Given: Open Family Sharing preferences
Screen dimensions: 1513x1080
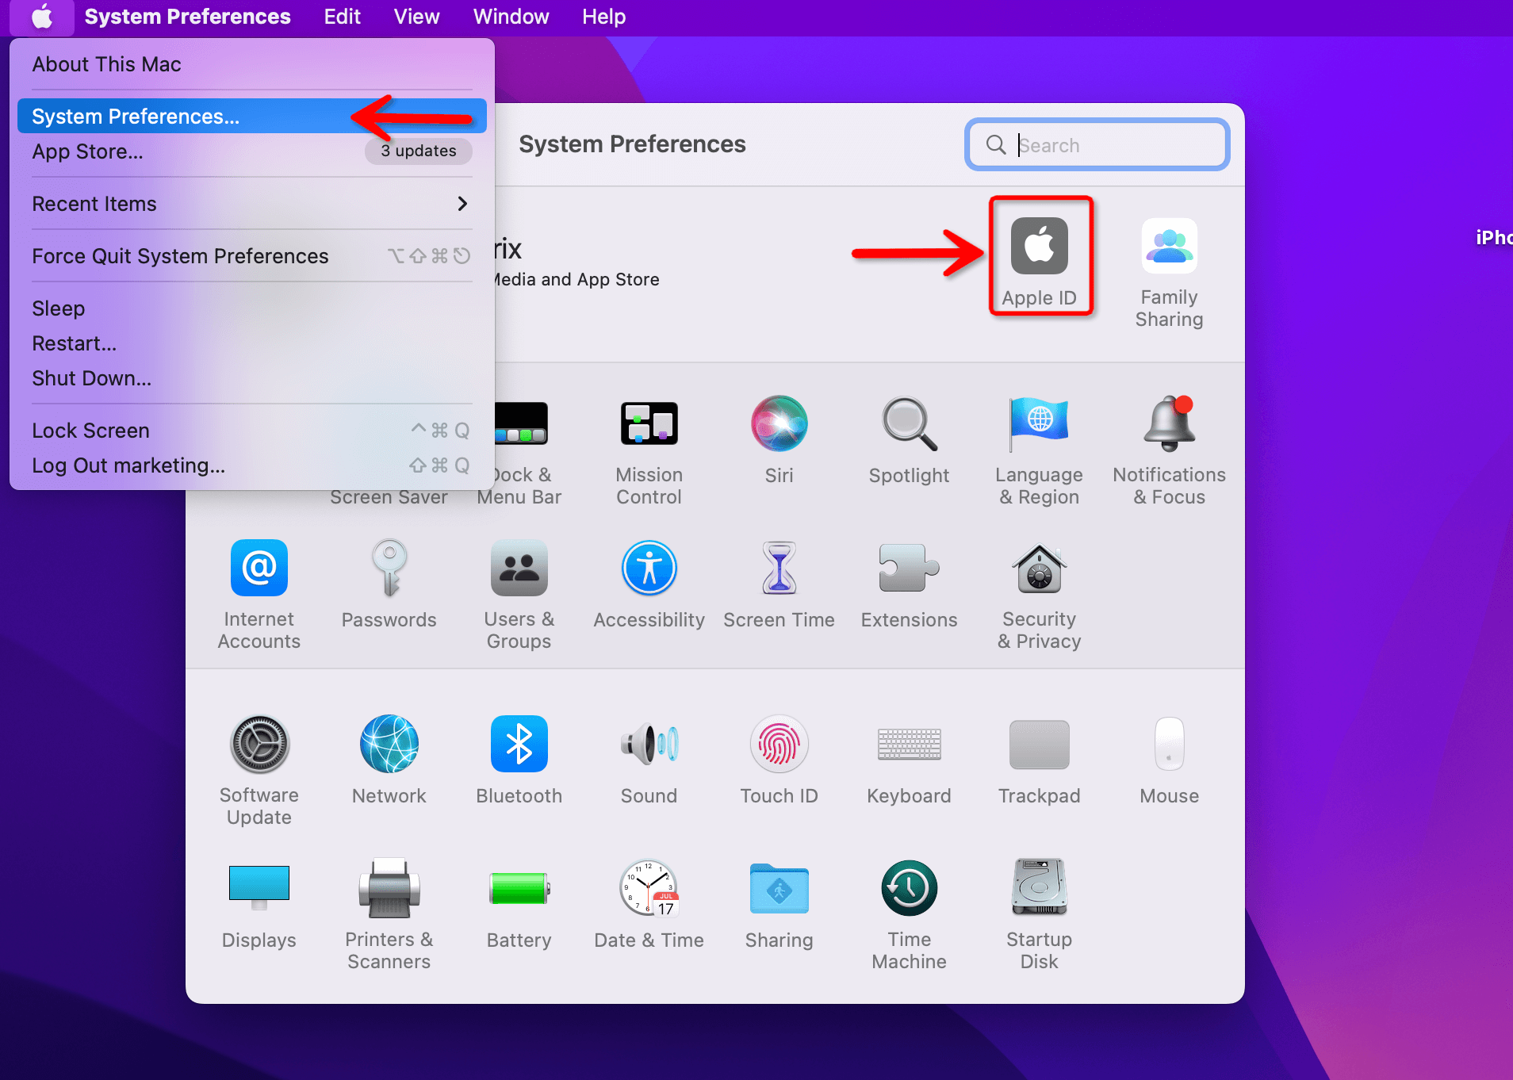Looking at the screenshot, I should click(1169, 273).
